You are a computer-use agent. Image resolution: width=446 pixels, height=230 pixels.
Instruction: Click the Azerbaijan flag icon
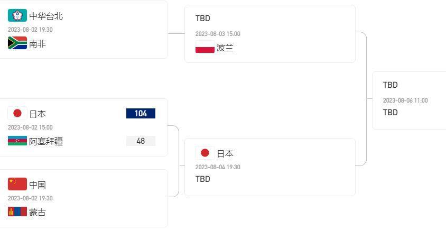pos(17,141)
